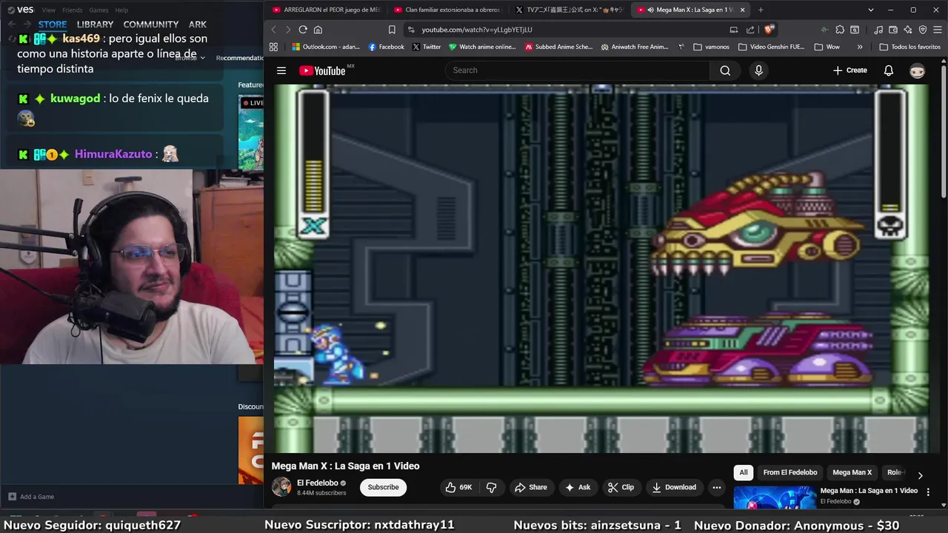Open the YouTube guide hamburger menu

point(281,70)
